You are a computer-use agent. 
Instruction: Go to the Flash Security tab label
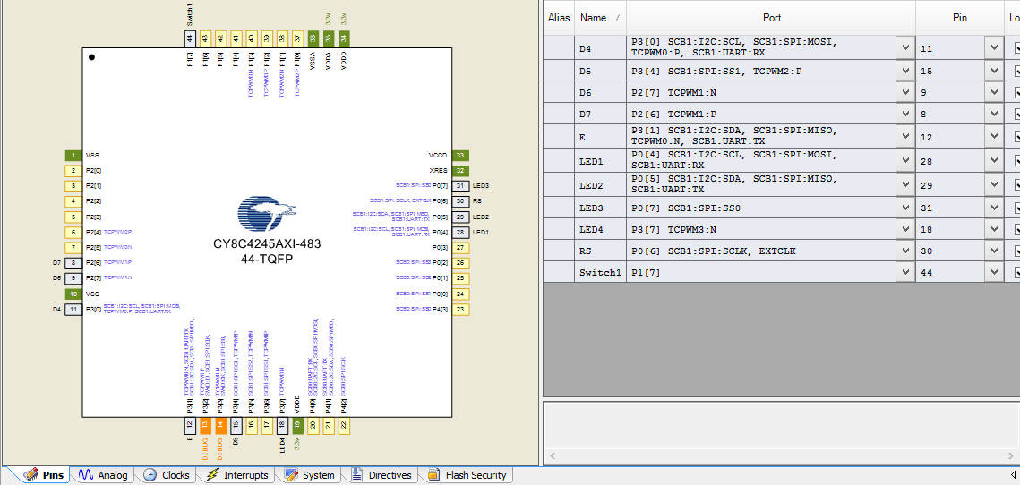[476, 475]
